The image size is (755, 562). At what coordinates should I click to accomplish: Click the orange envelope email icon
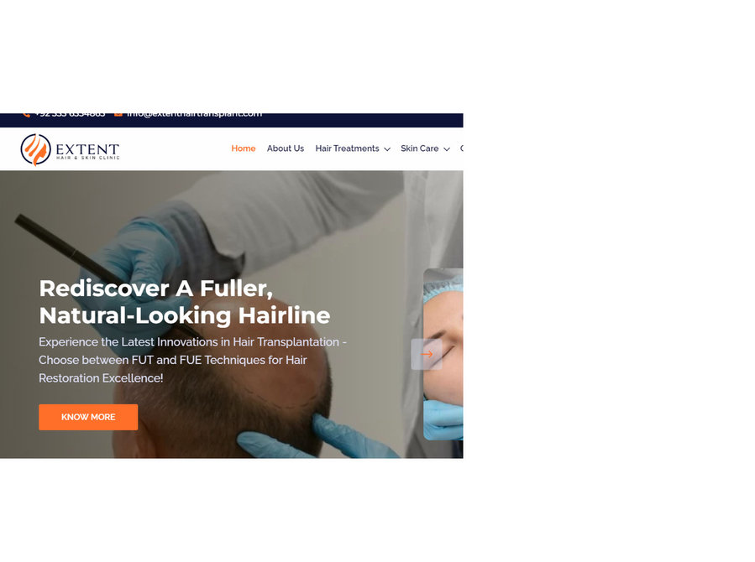click(x=118, y=115)
